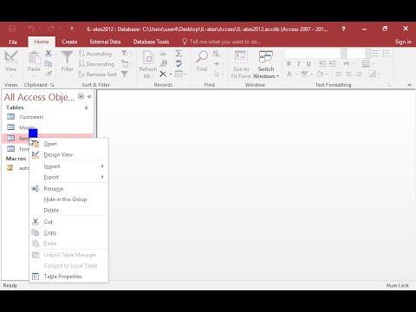Click Align Left icon in Text Formatting
The width and height of the screenshot is (416, 312).
coord(339,75)
